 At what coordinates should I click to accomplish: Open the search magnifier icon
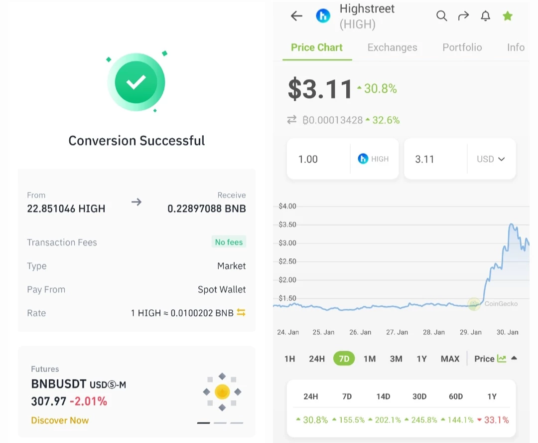(x=441, y=16)
